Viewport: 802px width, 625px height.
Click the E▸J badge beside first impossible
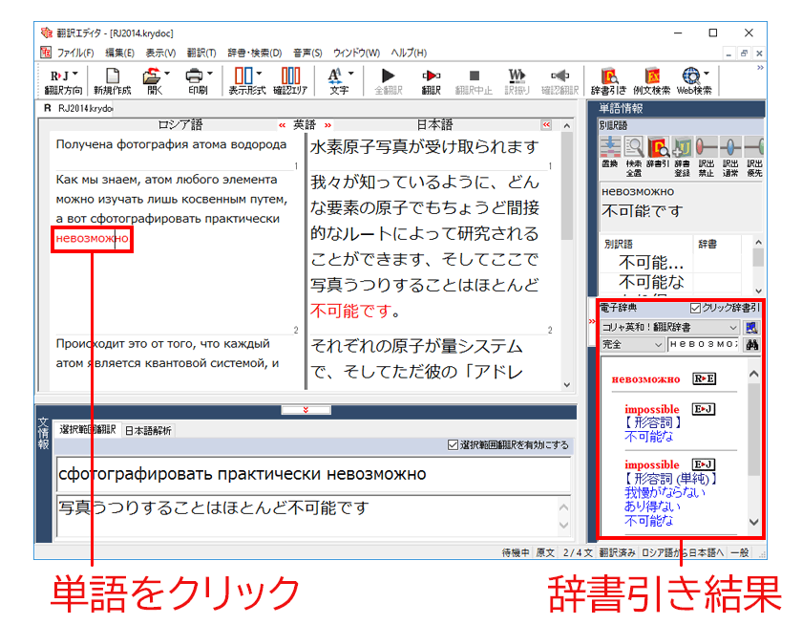point(704,410)
